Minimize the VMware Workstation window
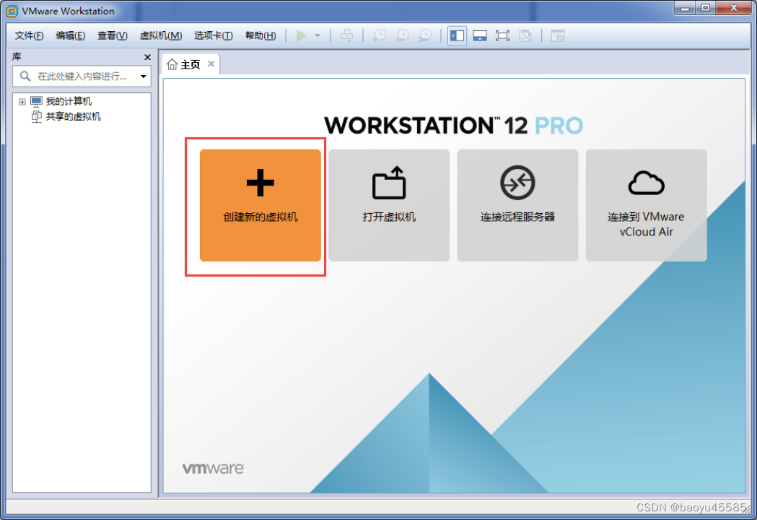Viewport: 757px width, 520px height. pos(685,8)
